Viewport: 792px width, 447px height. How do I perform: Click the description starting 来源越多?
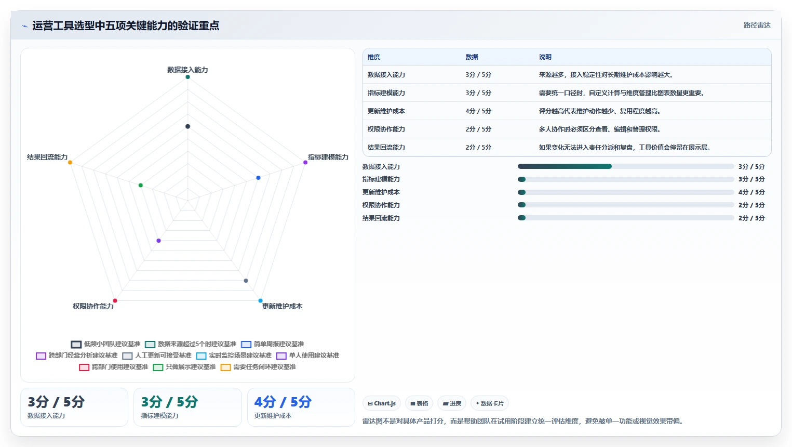click(x=607, y=75)
